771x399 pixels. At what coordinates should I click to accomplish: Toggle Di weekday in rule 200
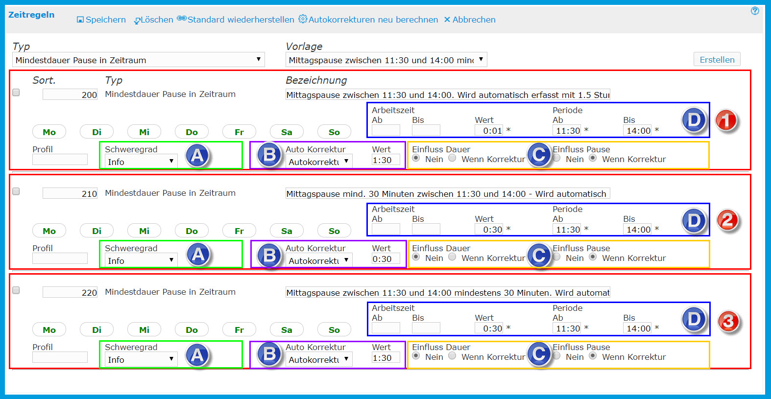tap(96, 132)
